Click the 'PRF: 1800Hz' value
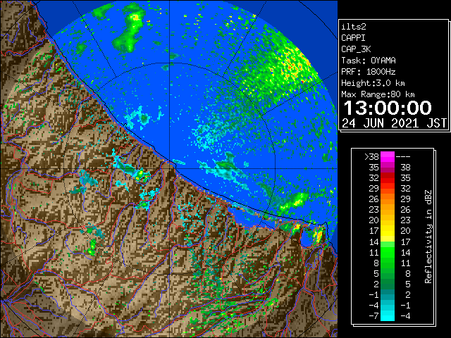 pos(369,72)
